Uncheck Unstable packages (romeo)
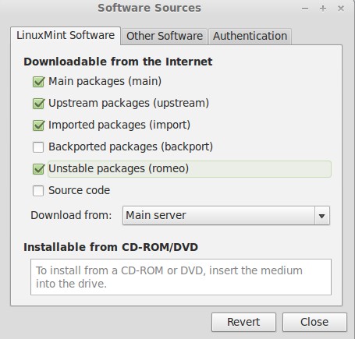Screen dimensions: 355x339 coord(38,169)
